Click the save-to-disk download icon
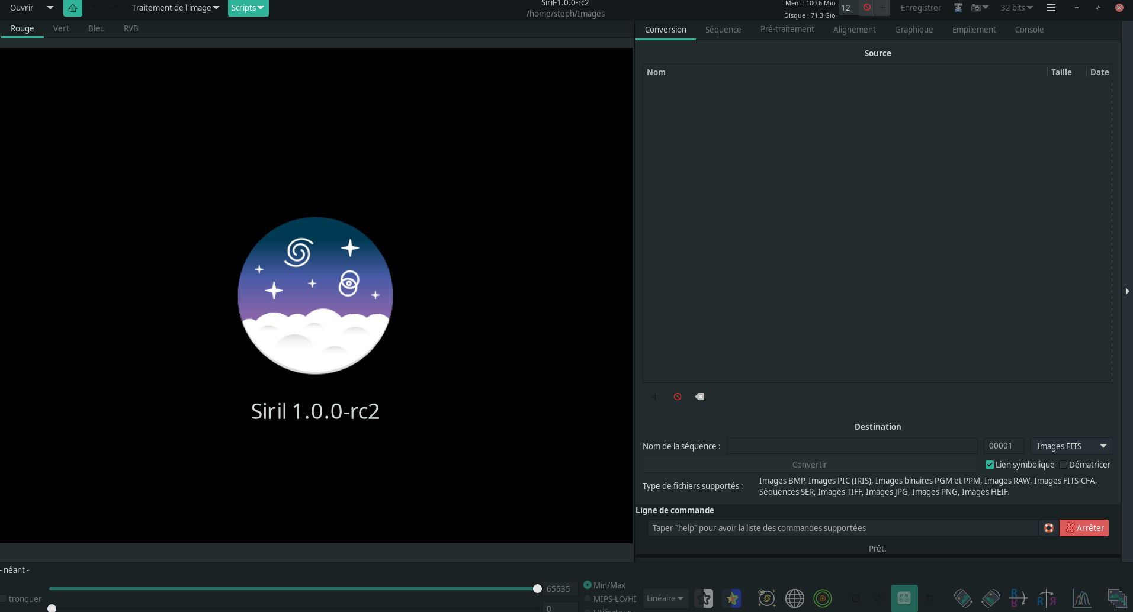This screenshot has width=1133, height=612. pos(958,8)
